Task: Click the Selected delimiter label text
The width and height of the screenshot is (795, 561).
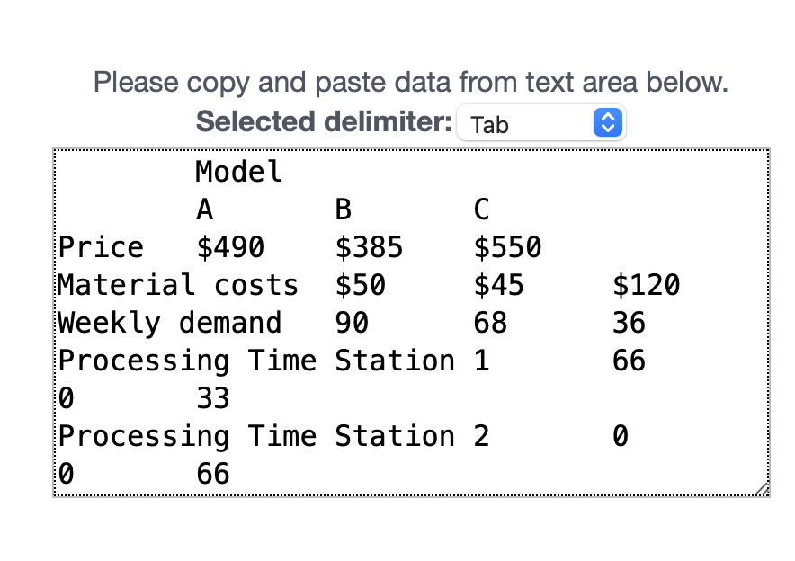Action: click(325, 121)
